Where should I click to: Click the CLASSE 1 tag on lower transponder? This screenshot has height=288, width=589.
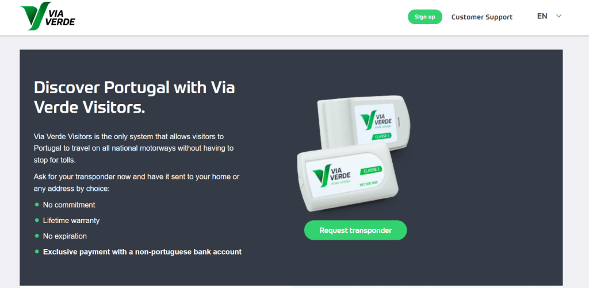(x=371, y=171)
